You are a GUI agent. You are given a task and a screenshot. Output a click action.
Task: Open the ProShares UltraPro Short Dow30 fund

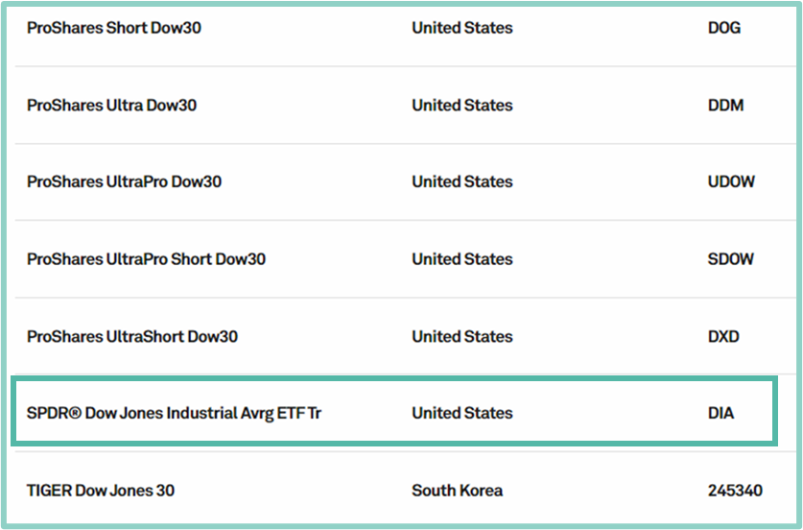146,259
